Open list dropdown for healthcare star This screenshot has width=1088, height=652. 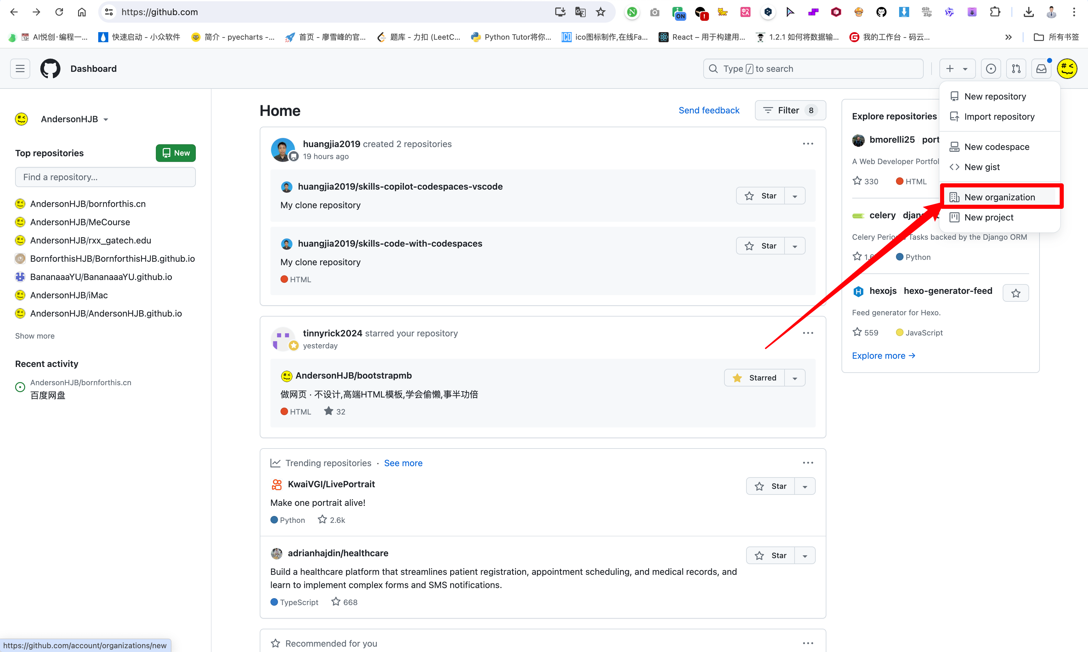(805, 555)
